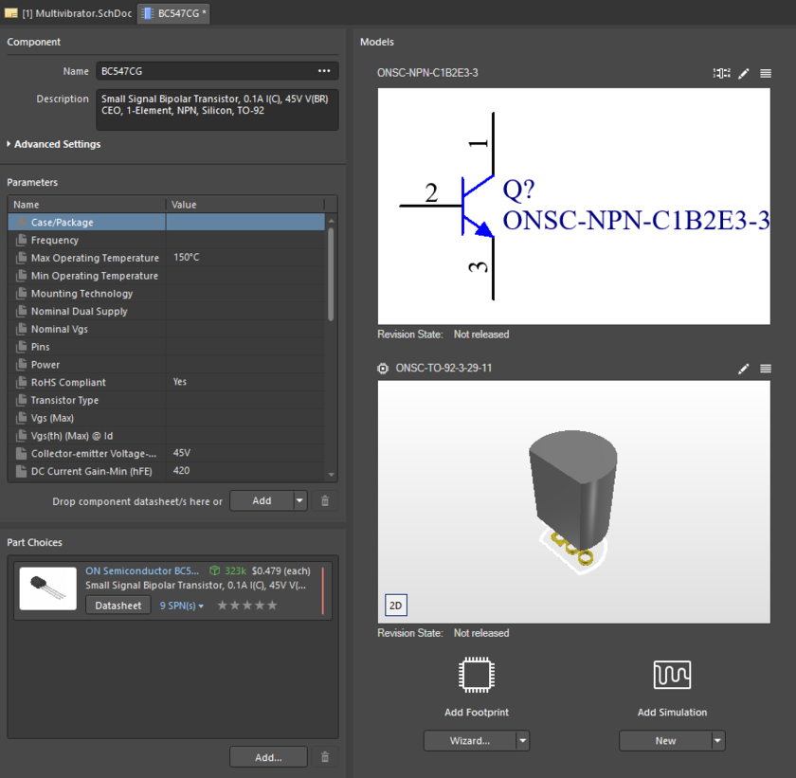Click the Datasheet button in Part Choices
The width and height of the screenshot is (796, 778).
118,605
